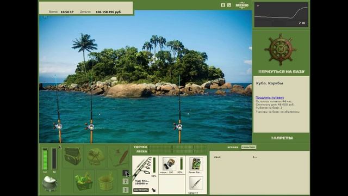Click the arrows icon next to Настроить
Viewport: 348px width, 196px height.
click(153, 190)
